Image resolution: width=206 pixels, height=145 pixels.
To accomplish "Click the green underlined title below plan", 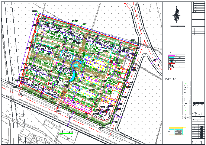I will (66, 132).
